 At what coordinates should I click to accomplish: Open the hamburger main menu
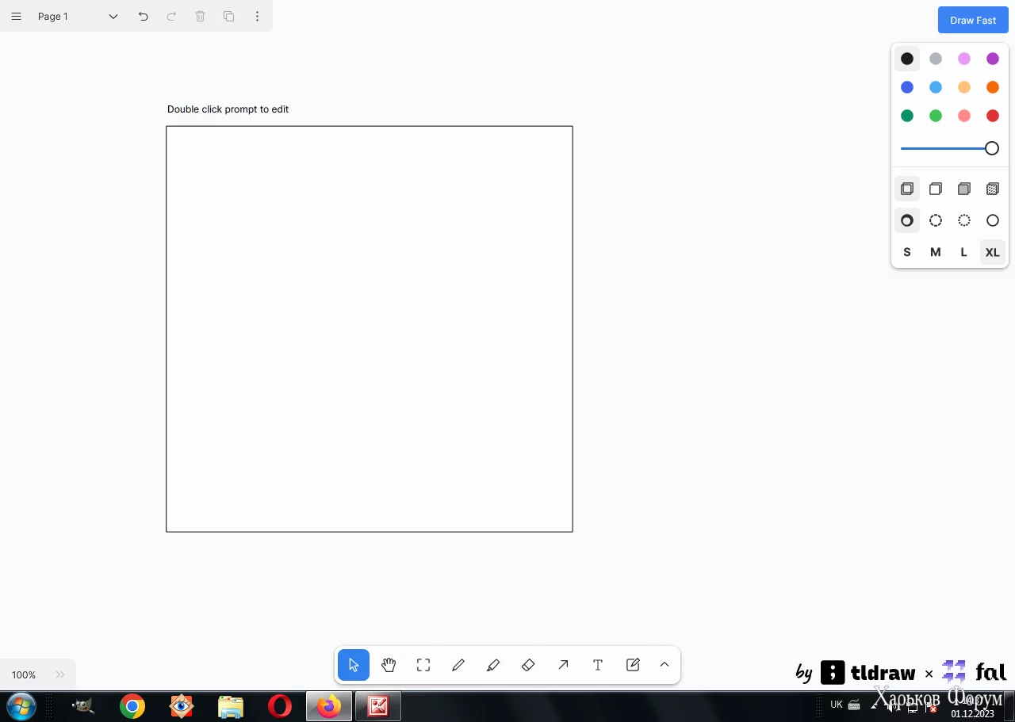coord(16,16)
